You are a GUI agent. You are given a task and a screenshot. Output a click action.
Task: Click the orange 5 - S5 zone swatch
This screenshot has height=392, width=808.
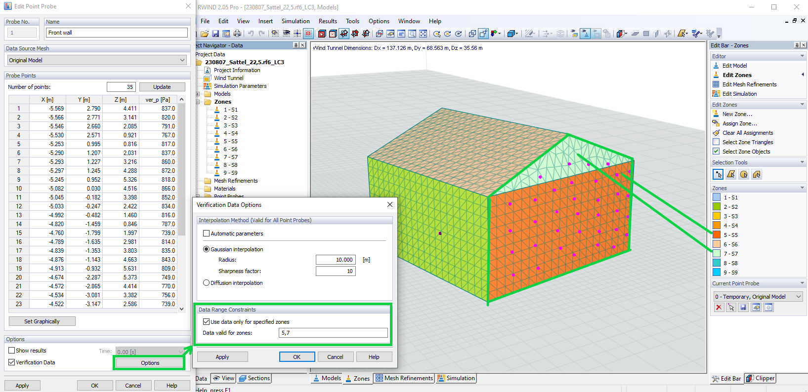coord(717,235)
